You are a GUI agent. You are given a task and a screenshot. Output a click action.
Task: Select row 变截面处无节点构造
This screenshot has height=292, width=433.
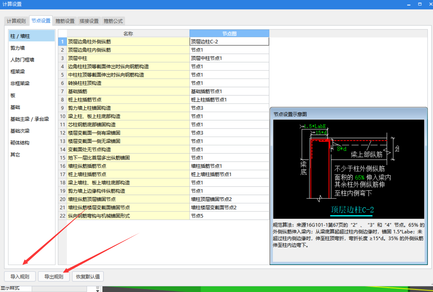coord(128,149)
